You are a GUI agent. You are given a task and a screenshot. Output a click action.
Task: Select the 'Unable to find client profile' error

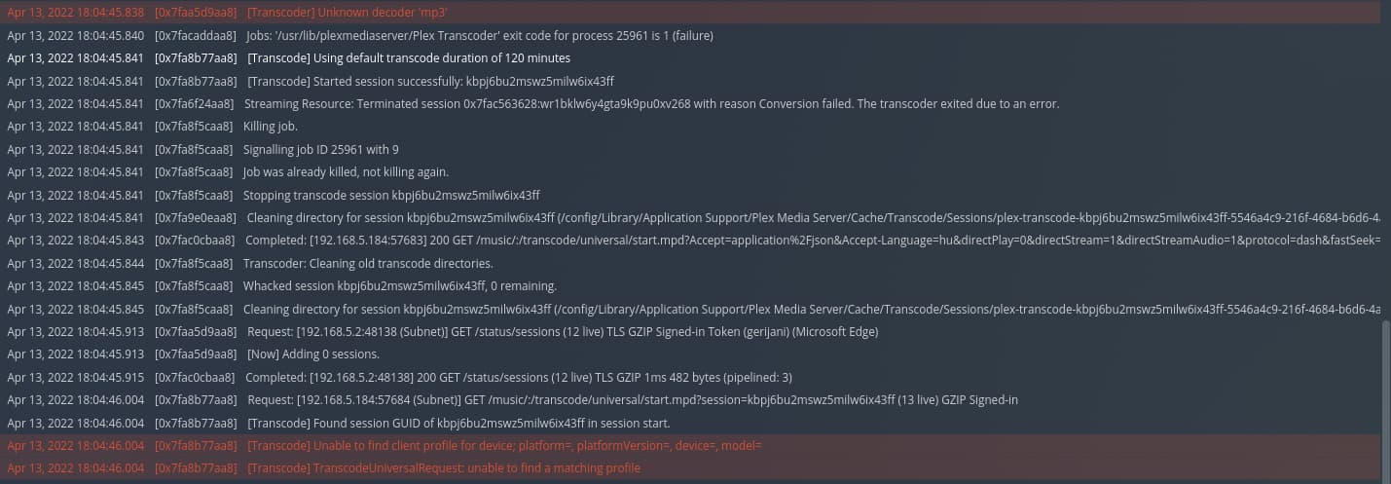(690, 445)
